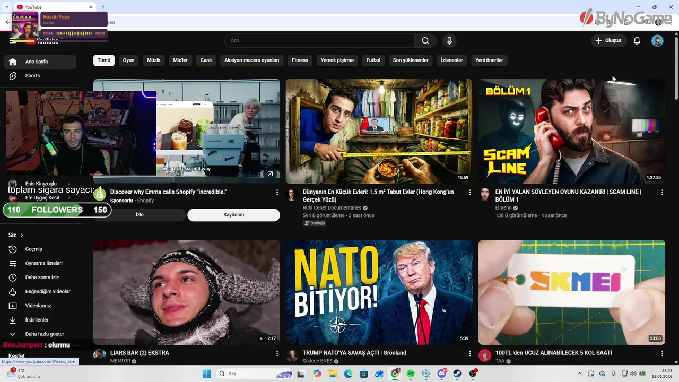Open MENTOR channel link
The width and height of the screenshot is (679, 382).
point(120,361)
